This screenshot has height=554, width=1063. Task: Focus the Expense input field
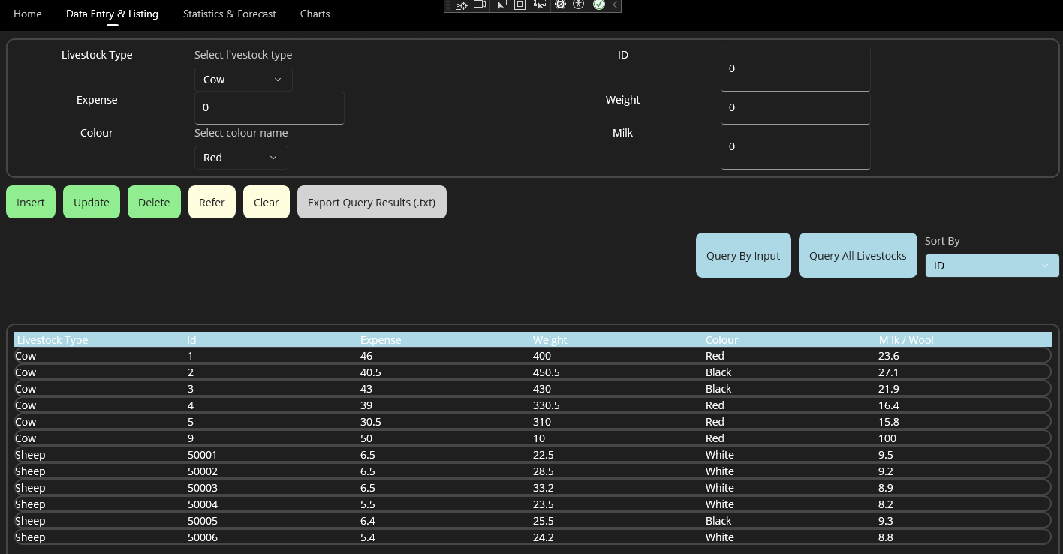click(x=270, y=107)
